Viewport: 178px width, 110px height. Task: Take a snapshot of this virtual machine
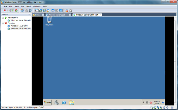[22, 10]
